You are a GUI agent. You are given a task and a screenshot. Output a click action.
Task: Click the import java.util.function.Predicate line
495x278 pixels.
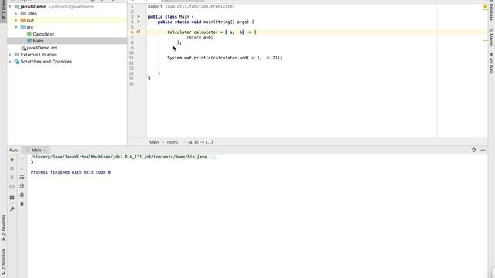point(191,6)
